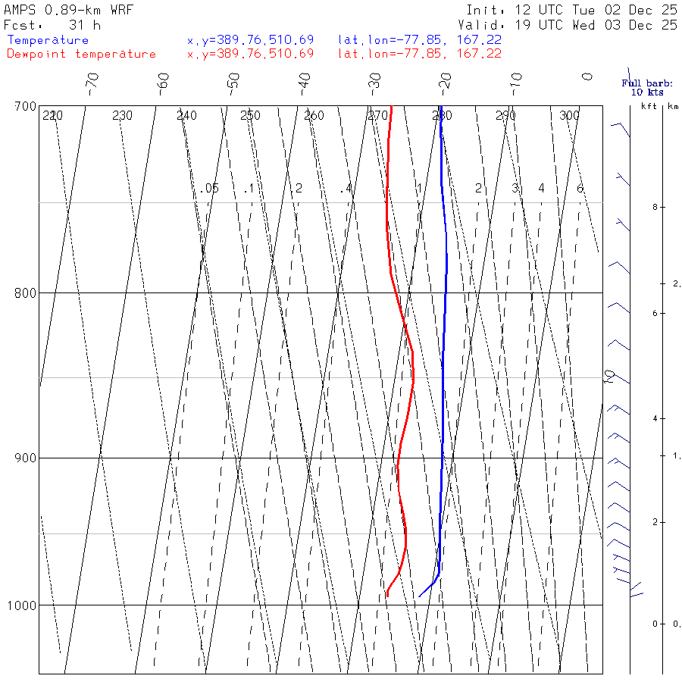Select the red "Dewpoint temperature" legend label
682x682 pixels.
[81, 54]
